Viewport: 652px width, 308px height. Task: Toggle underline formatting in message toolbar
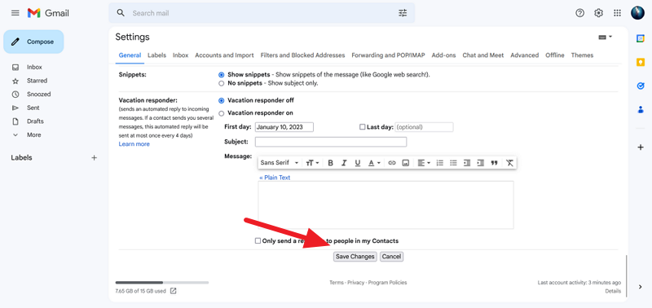(x=358, y=163)
